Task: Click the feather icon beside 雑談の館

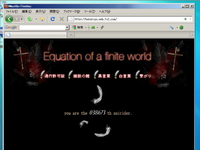Action: pos(70,74)
